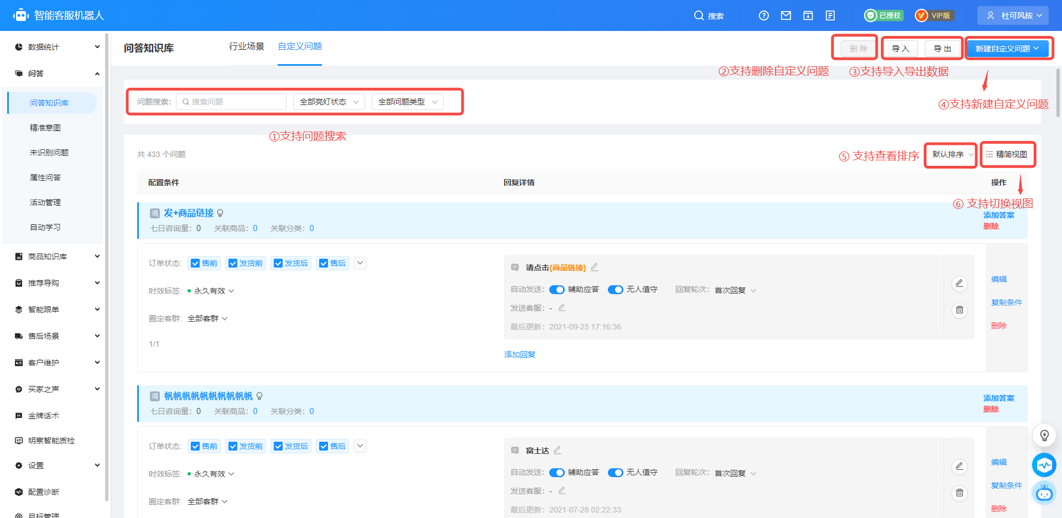This screenshot has width=1062, height=518.
Task: Click the floating robot assistant button
Action: coord(1044,493)
